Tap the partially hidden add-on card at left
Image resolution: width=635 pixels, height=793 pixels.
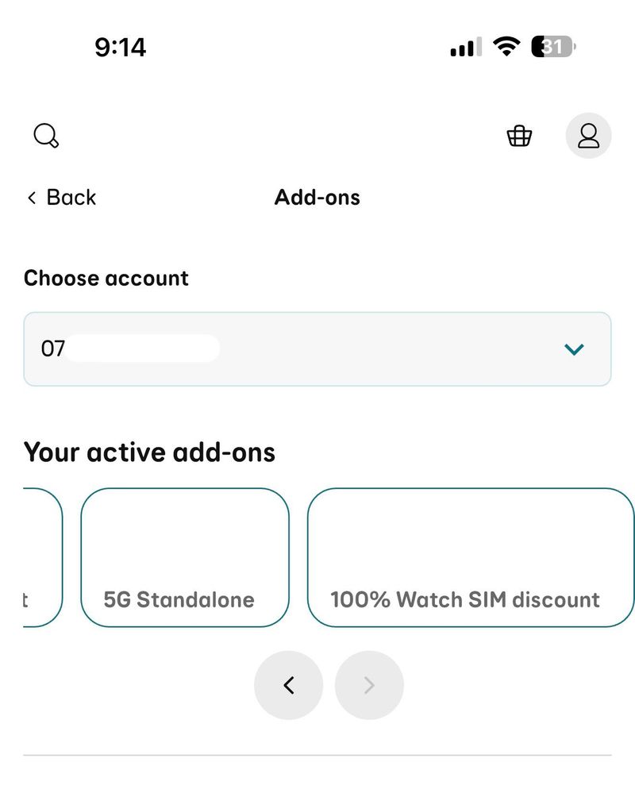(41, 557)
